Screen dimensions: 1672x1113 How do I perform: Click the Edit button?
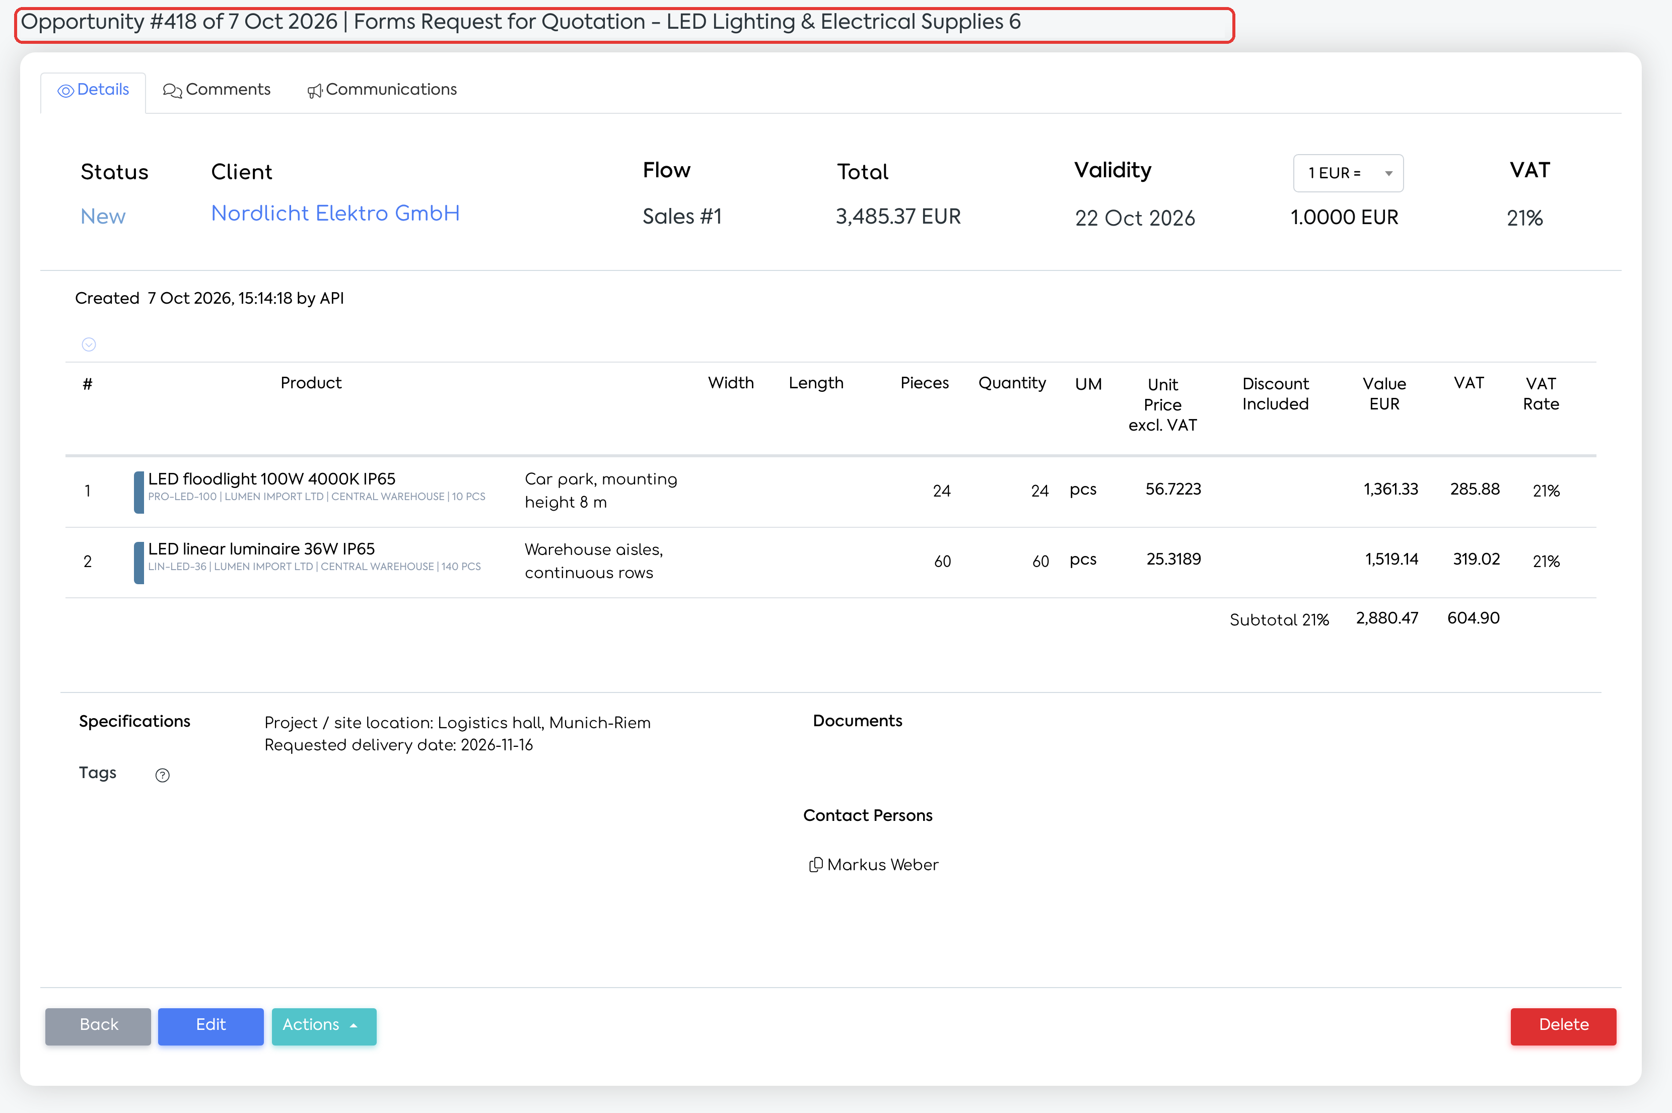(x=211, y=1026)
